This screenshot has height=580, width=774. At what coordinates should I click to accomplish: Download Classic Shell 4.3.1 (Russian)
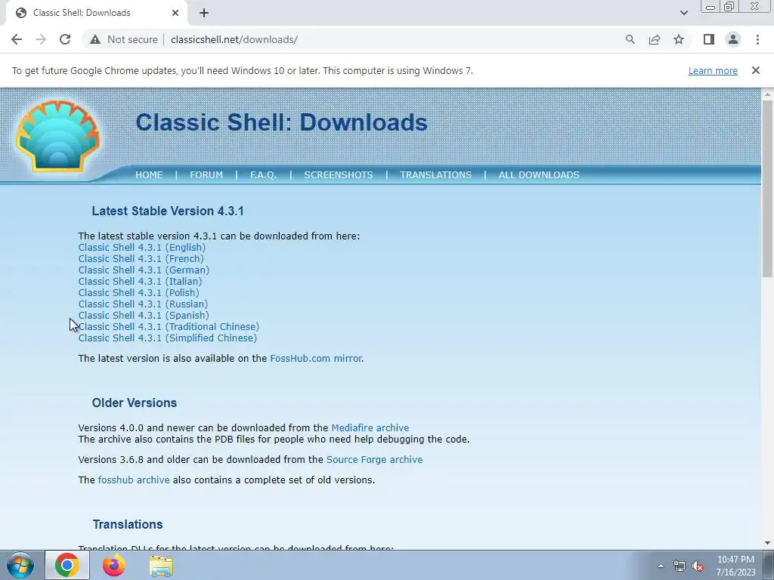pyautogui.click(x=143, y=304)
